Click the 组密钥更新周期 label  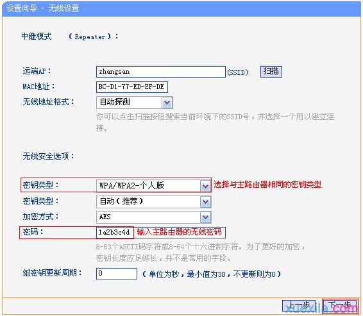pos(53,273)
